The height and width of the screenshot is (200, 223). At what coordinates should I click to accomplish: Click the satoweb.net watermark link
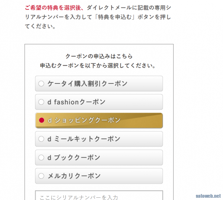tap(208, 196)
